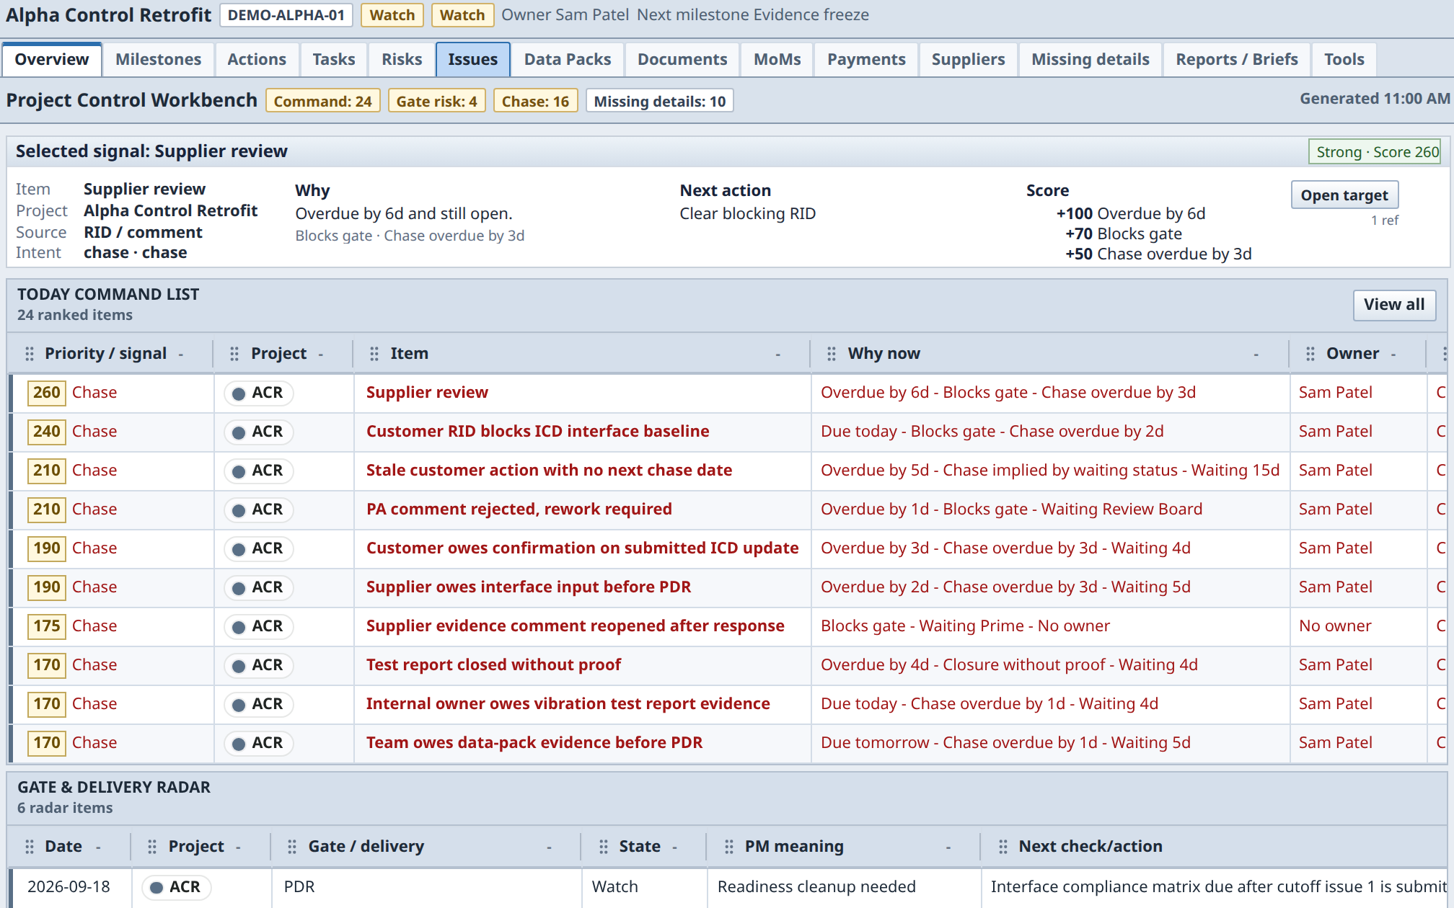Open the Supplier review item link
The image size is (1454, 908).
coord(427,393)
